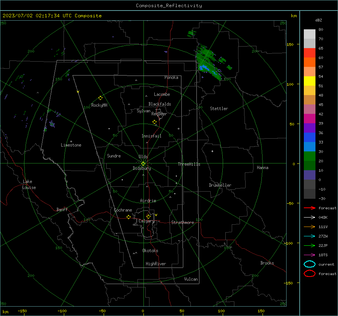Click the Hanna map label
The height and width of the screenshot is (316, 338).
point(263,168)
